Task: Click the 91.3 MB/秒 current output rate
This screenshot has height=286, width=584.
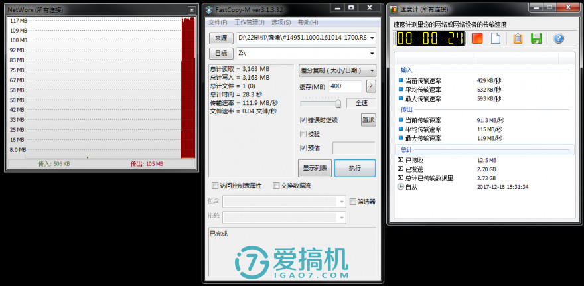Action: 490,121
